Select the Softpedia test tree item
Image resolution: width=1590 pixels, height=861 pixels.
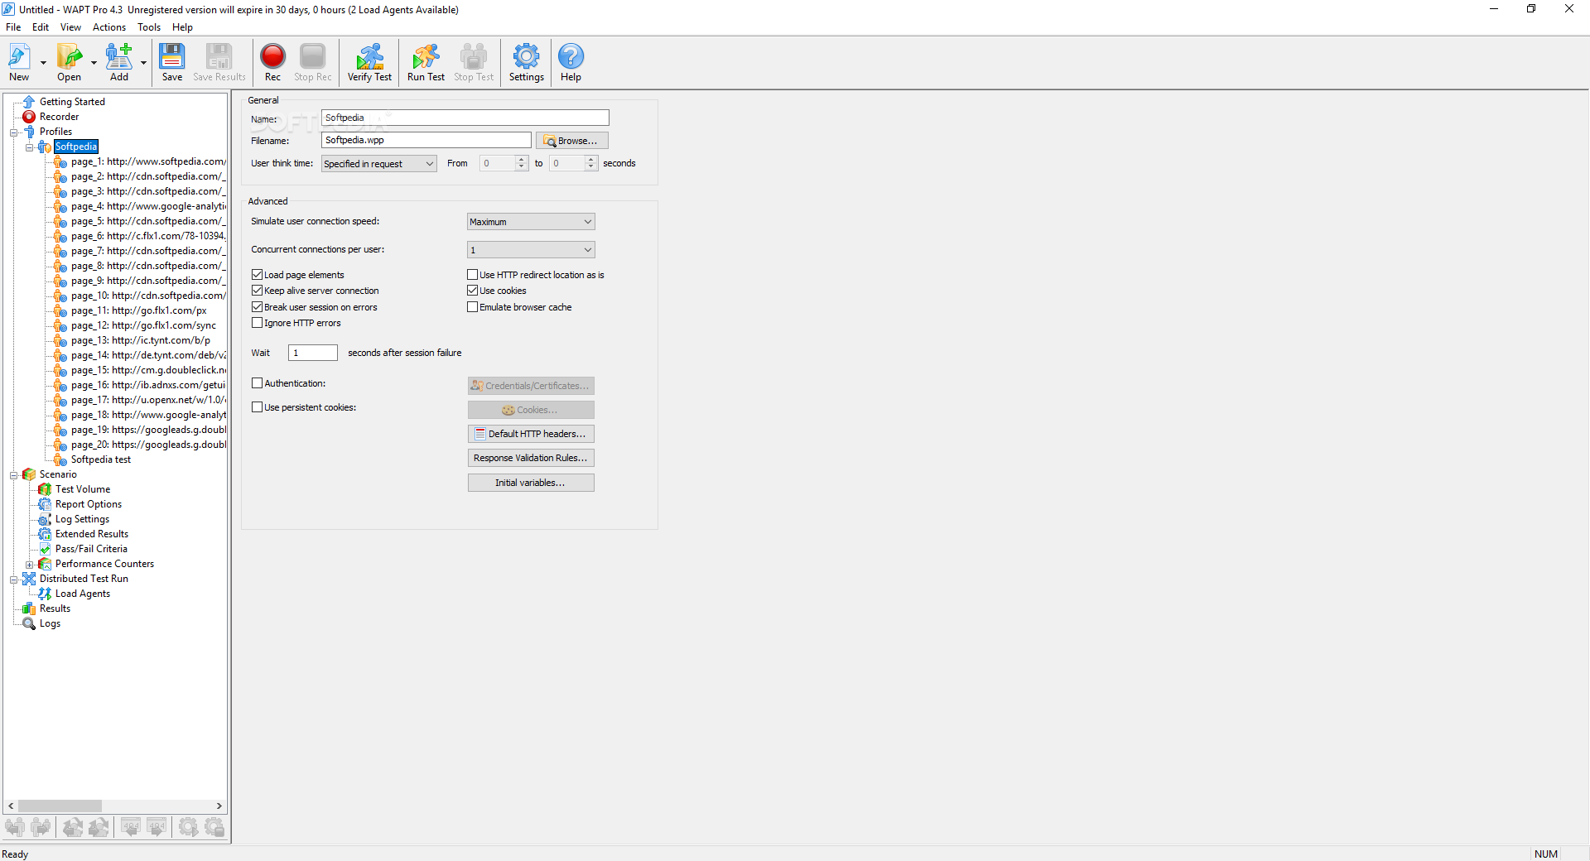coord(100,459)
